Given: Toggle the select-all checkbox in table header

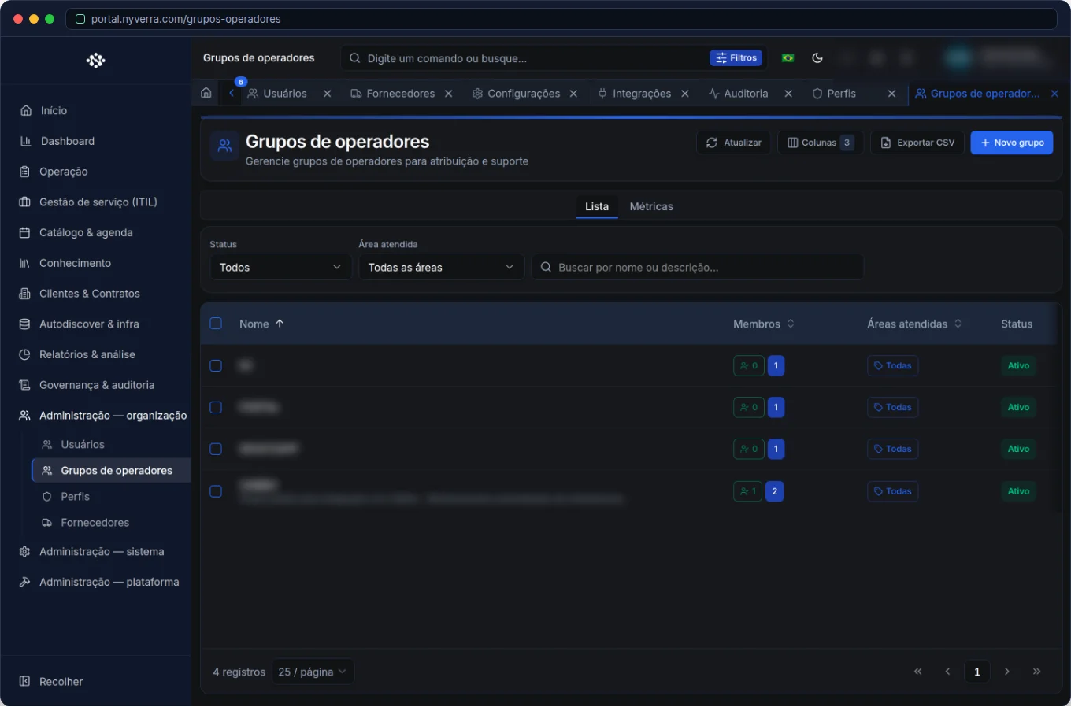Looking at the screenshot, I should (x=216, y=324).
